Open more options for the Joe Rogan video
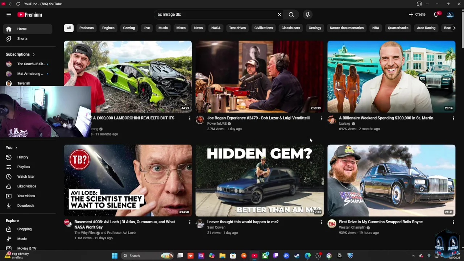Screen dimensions: 464x261 [x=322, y=119]
